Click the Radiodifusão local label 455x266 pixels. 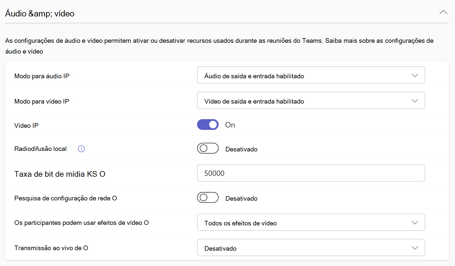[x=40, y=149]
